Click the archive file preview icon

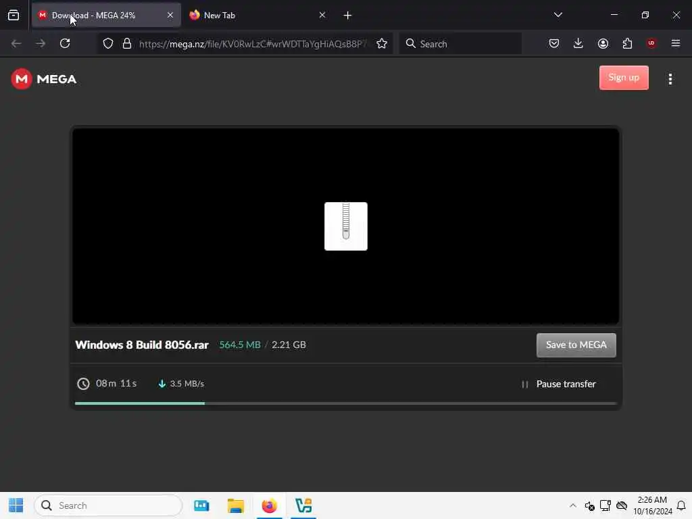(345, 226)
